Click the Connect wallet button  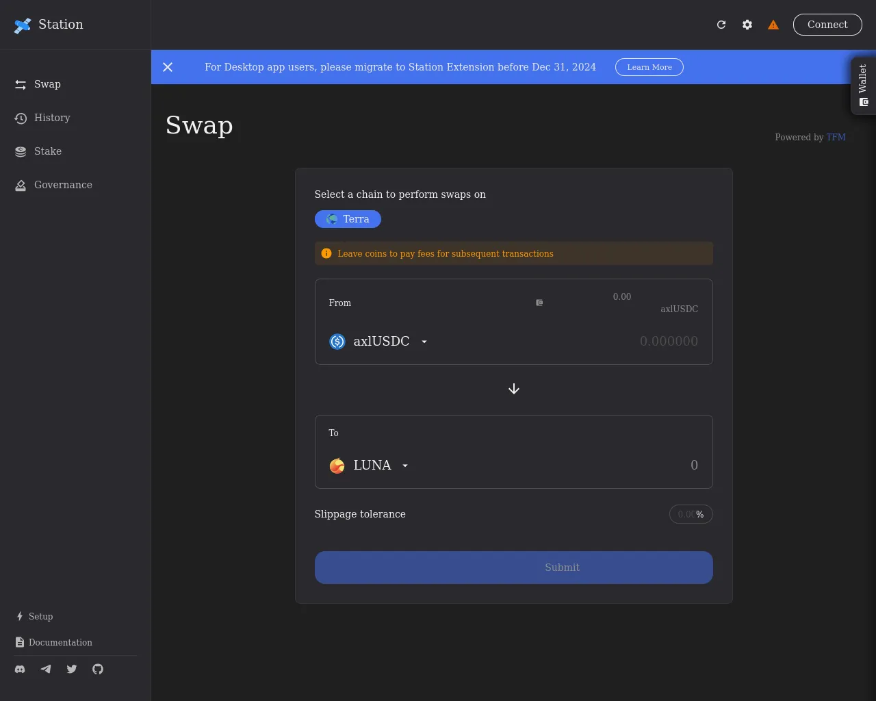827,25
